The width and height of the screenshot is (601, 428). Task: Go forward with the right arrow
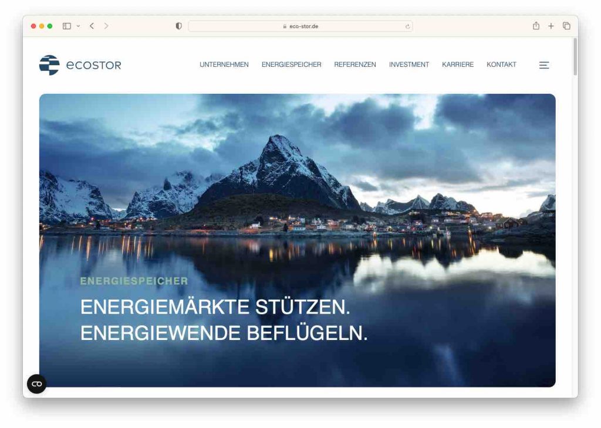click(106, 26)
